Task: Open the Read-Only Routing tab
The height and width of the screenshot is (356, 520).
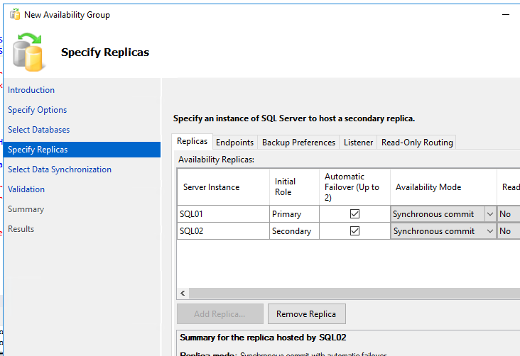Action: 417,143
